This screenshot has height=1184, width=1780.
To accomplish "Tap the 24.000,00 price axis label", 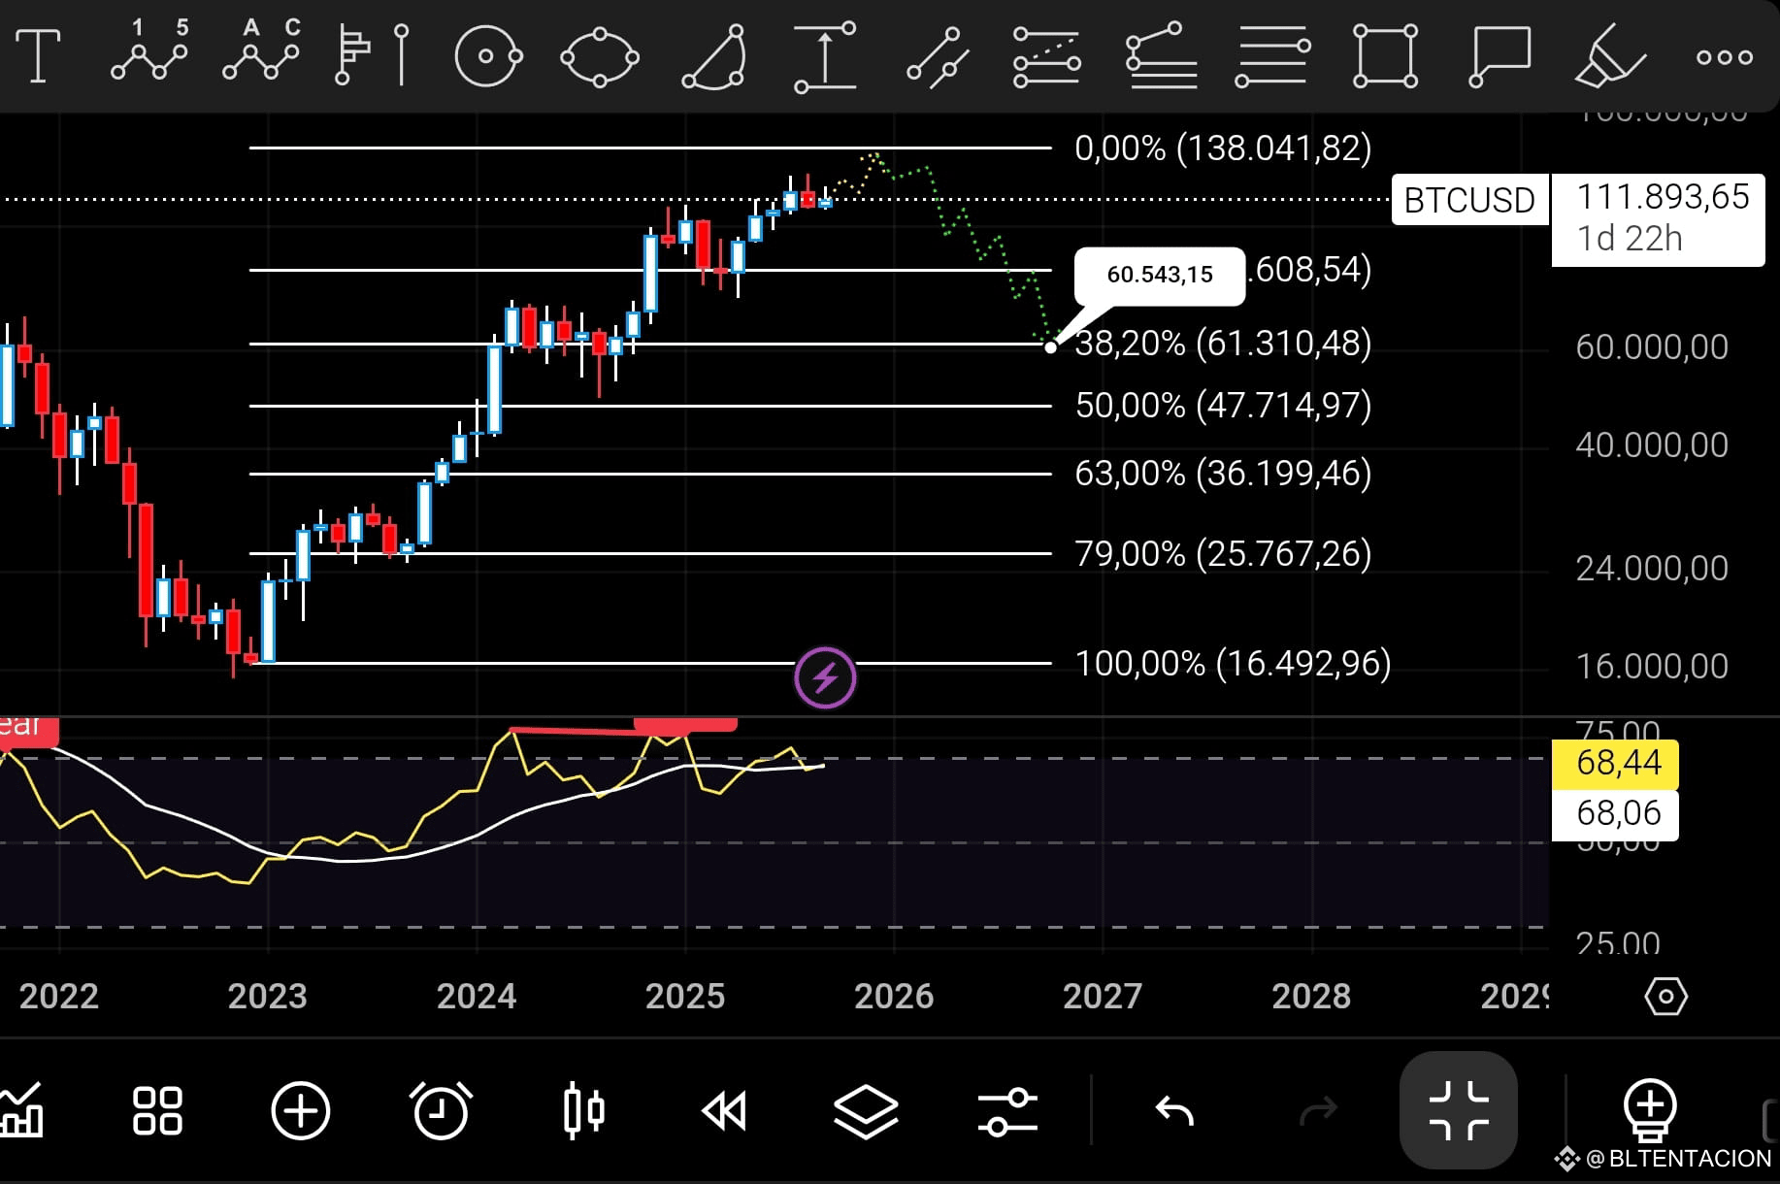I will point(1652,568).
